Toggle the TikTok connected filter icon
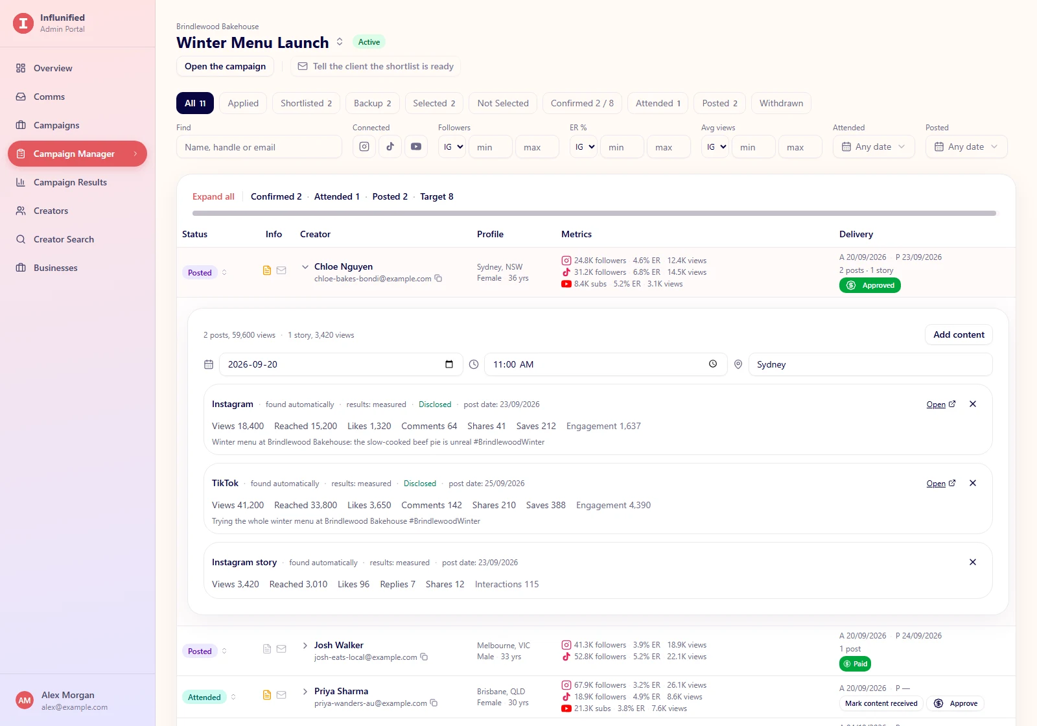This screenshot has width=1037, height=726. coord(390,146)
